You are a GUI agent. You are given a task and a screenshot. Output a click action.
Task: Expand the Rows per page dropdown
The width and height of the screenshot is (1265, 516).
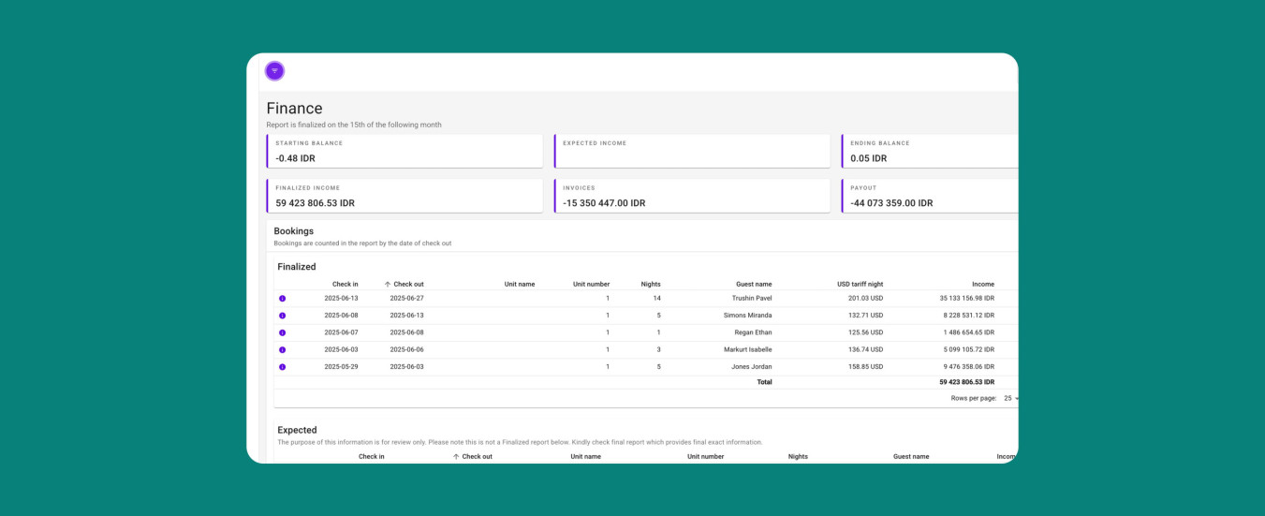1010,398
